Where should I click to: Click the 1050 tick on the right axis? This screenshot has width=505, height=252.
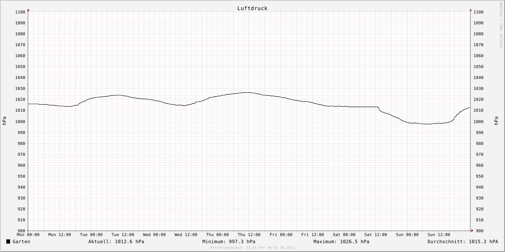(478, 67)
